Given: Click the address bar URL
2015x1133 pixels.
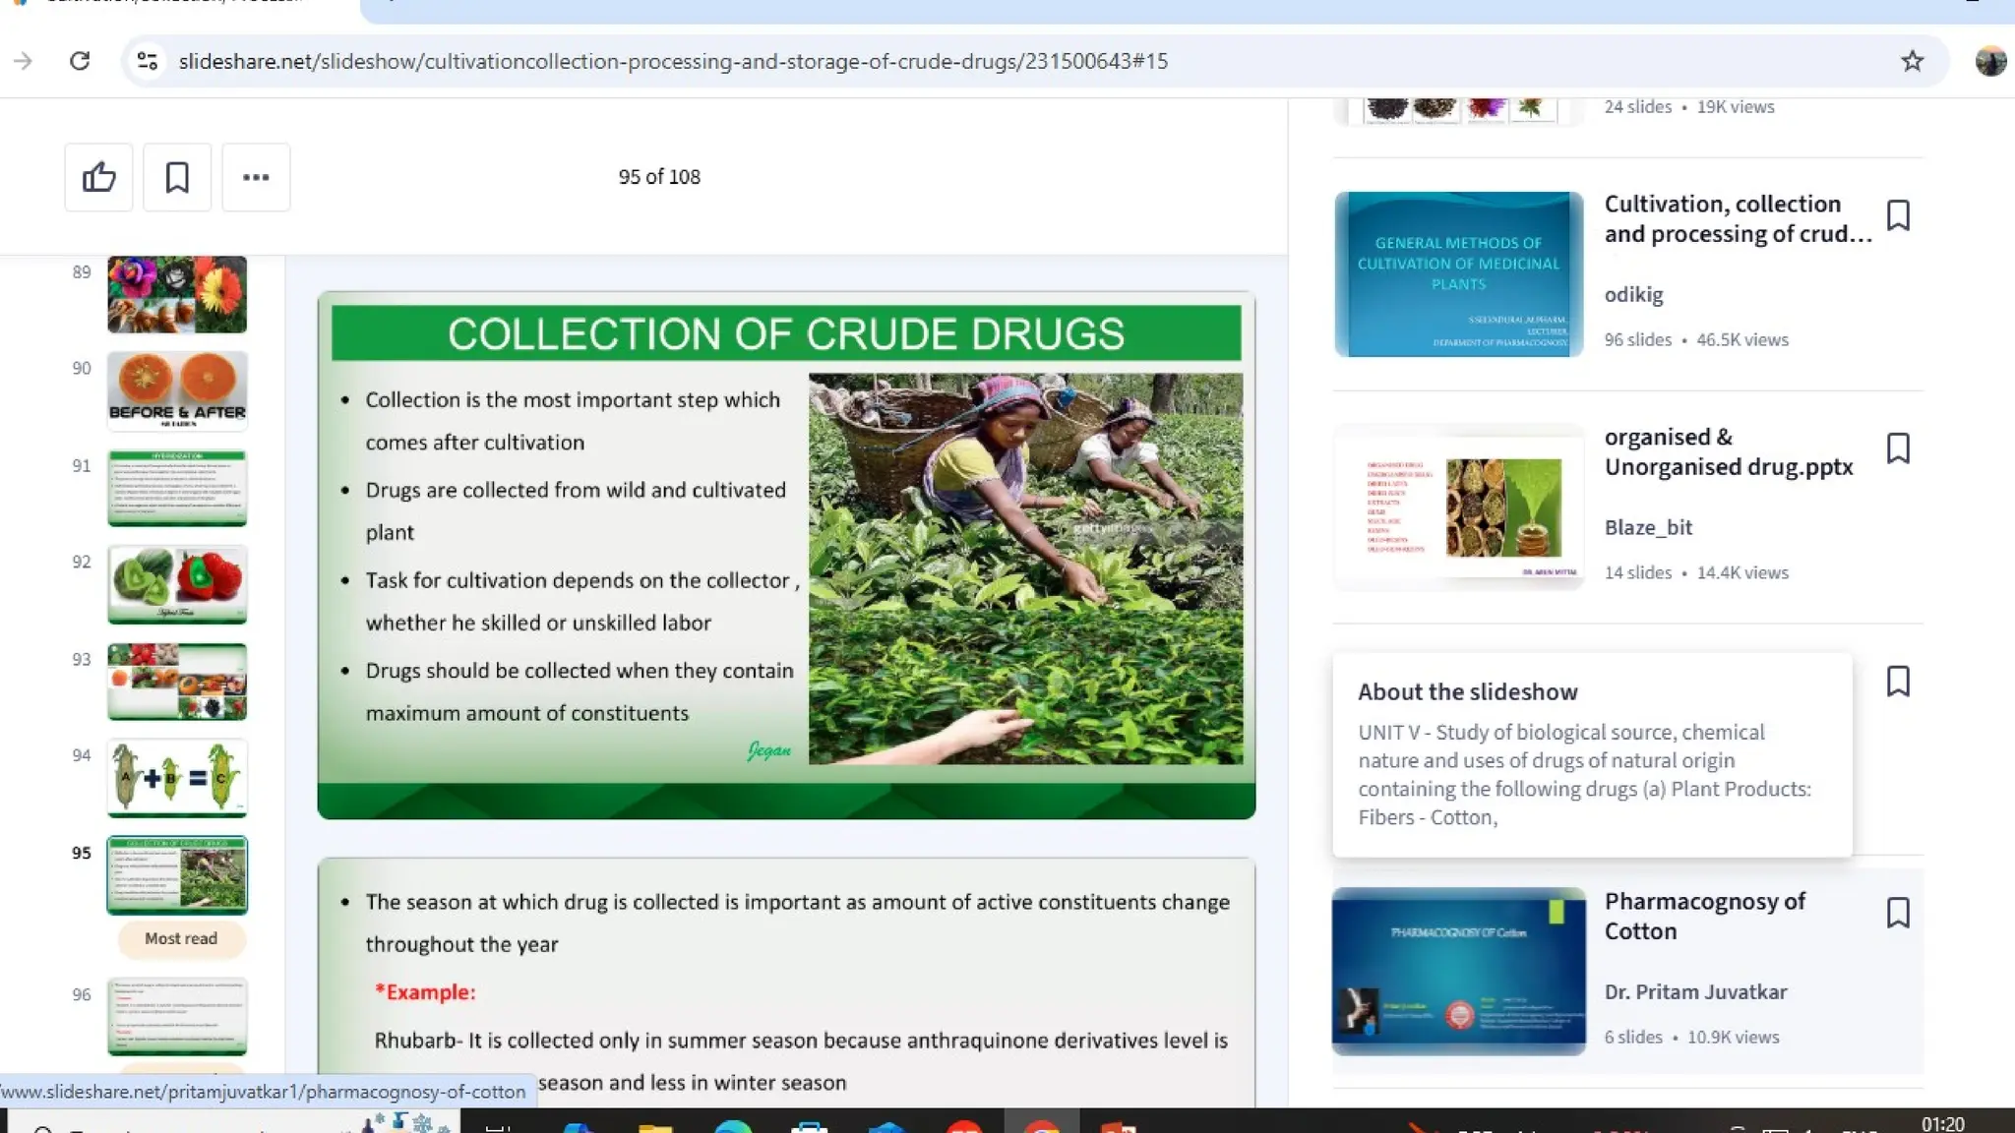Looking at the screenshot, I should point(673,61).
